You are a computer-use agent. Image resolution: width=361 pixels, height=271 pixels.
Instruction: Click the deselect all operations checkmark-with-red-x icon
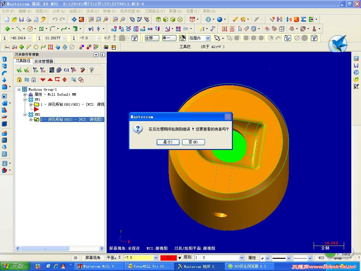click(27, 70)
